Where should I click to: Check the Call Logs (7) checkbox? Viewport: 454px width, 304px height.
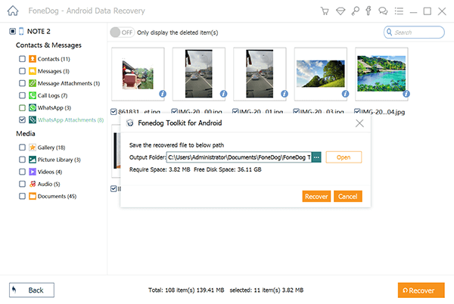coord(22,95)
